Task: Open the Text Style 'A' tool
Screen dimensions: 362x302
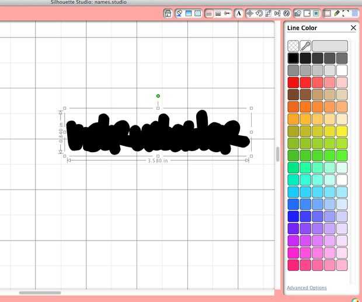Action: 239,13
